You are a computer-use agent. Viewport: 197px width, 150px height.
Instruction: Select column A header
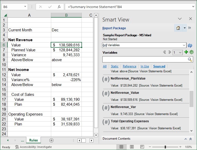29,15
